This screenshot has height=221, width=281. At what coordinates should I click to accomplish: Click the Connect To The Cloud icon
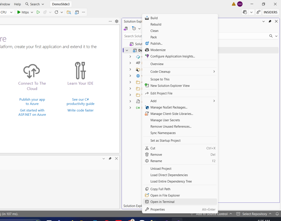(x=32, y=71)
